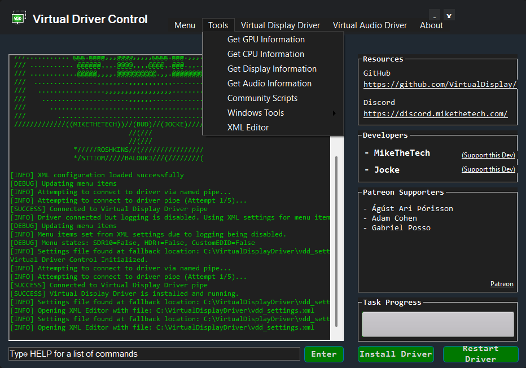
Task: Close the open Tools menu tab
Action: point(218,25)
